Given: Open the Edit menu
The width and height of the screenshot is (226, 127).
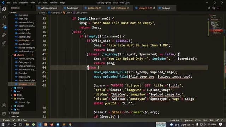Looking at the screenshot, I should (15, 2).
